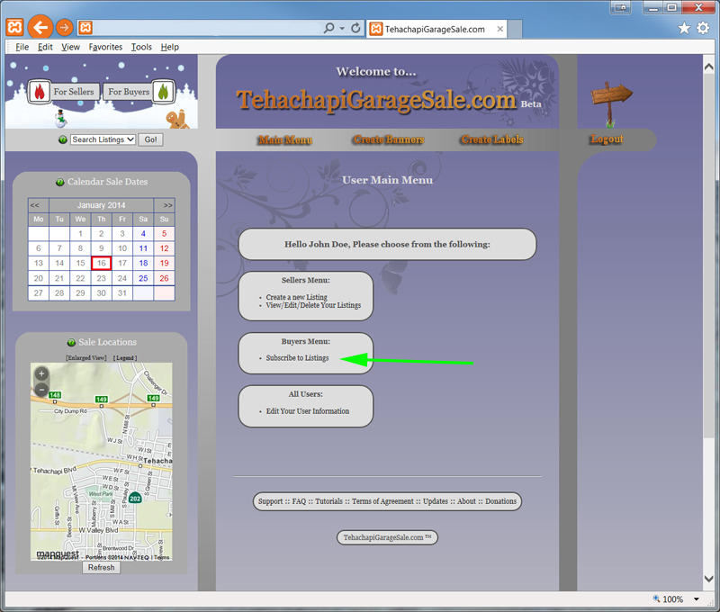
Task: Zoom out on the map with minus
Action: [41, 390]
